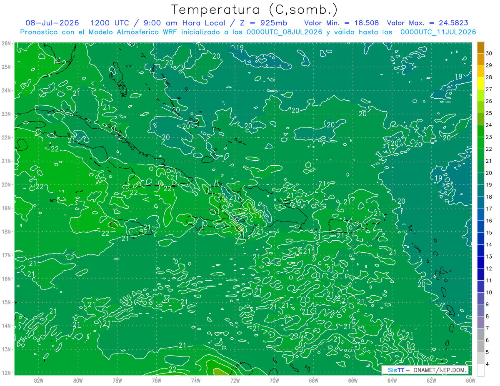Click the 26N latitude axis label
Viewport: 500px width, 386px height.
(6, 43)
